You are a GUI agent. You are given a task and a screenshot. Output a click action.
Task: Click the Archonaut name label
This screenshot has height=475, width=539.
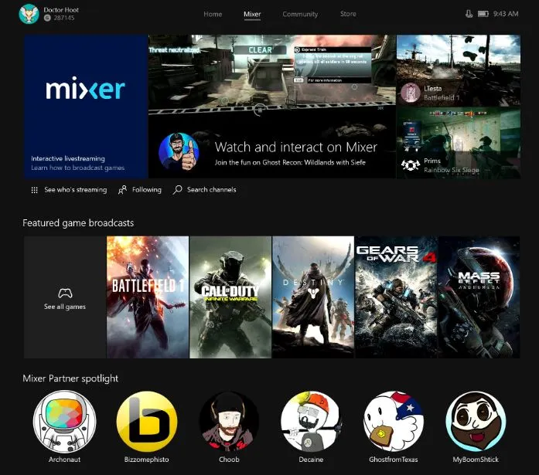click(x=65, y=460)
